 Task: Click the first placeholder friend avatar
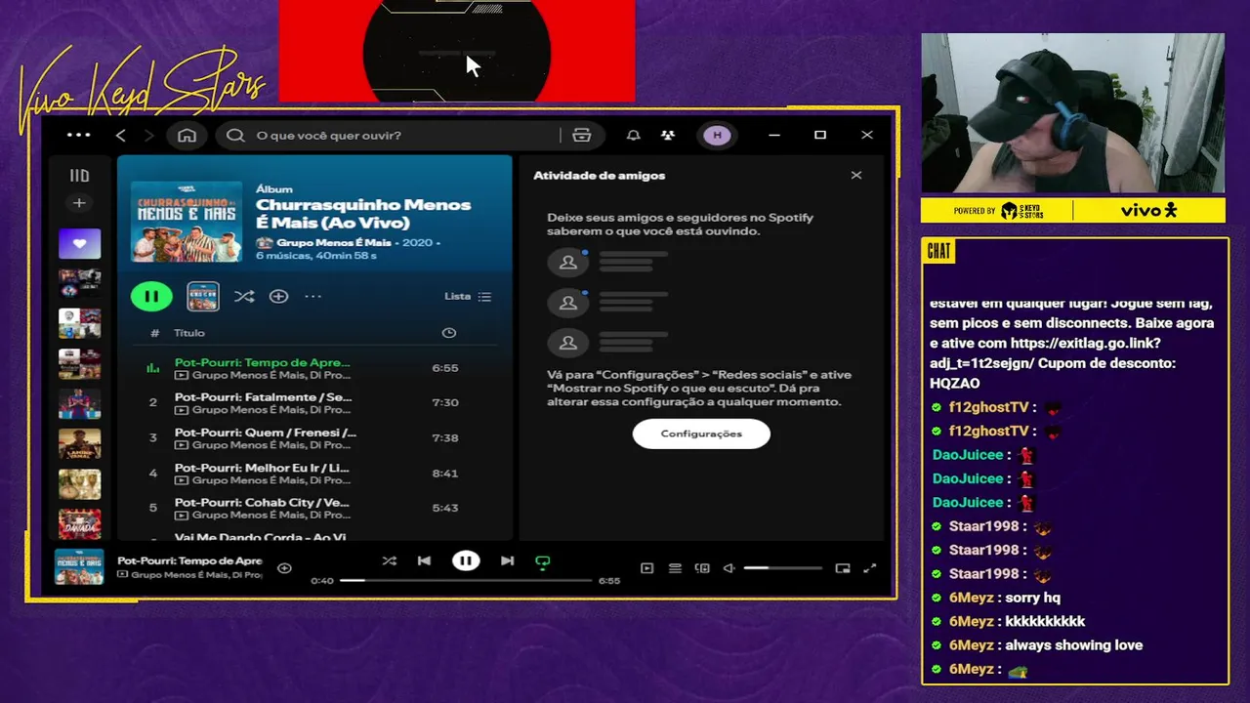567,263
